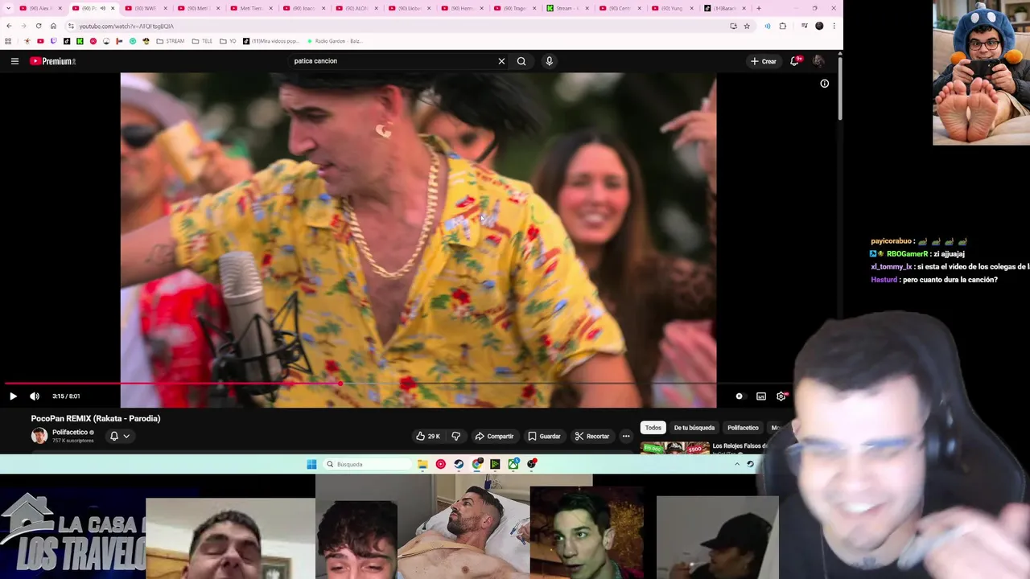Show video info card icon
This screenshot has width=1030, height=579.
pos(824,84)
